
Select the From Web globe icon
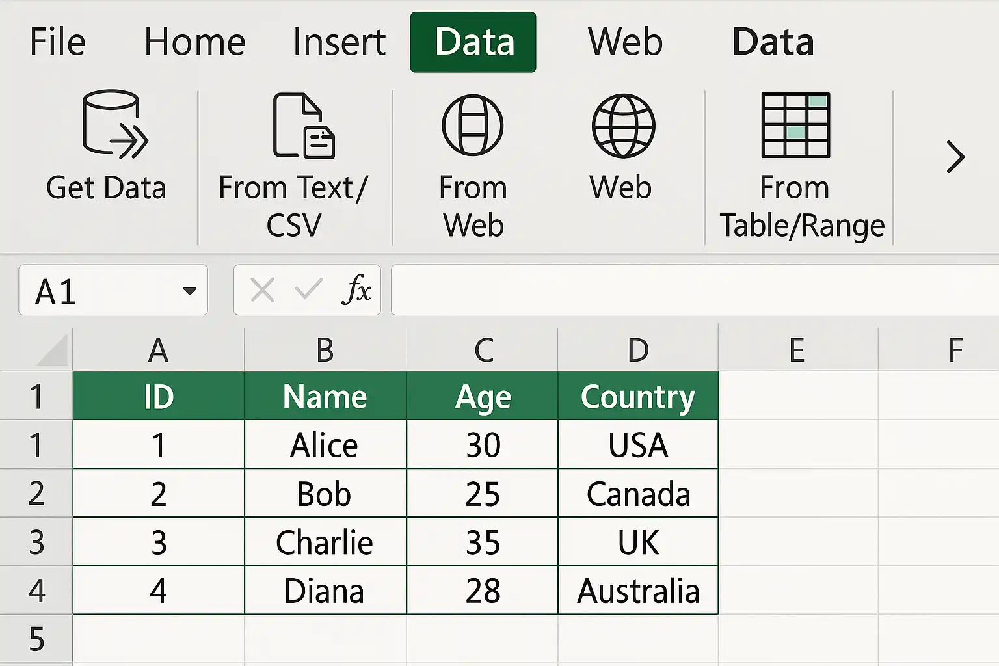[473, 125]
